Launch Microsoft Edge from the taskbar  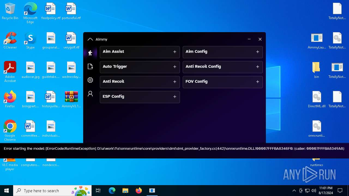[112, 191]
